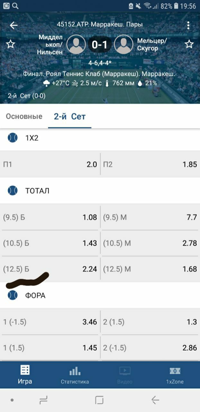
Task: Tap Мельцер/Скугор player avatar
Action: (123, 44)
